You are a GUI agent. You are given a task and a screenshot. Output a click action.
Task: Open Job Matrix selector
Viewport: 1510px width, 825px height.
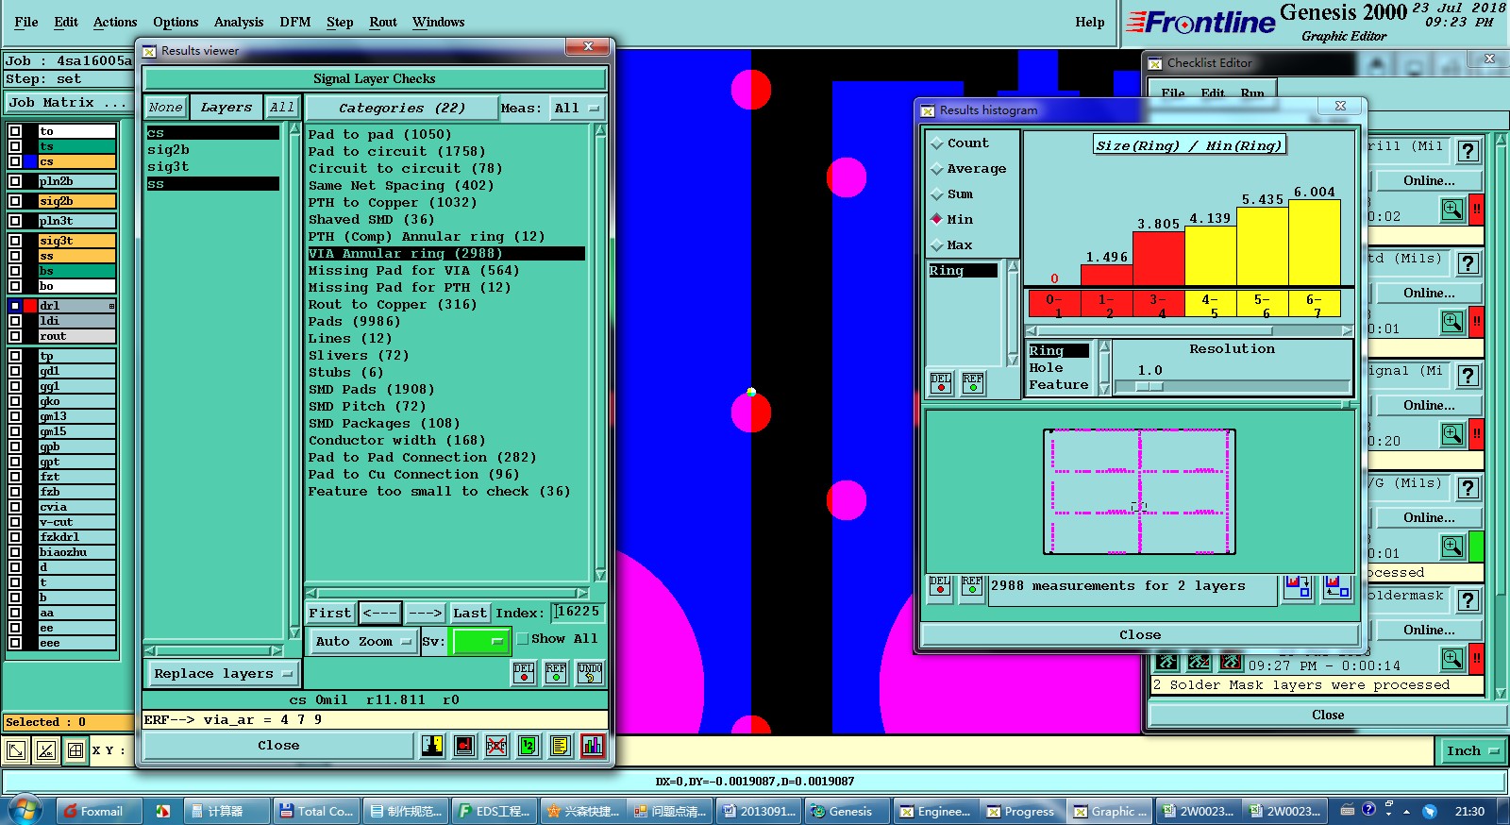[x=68, y=103]
